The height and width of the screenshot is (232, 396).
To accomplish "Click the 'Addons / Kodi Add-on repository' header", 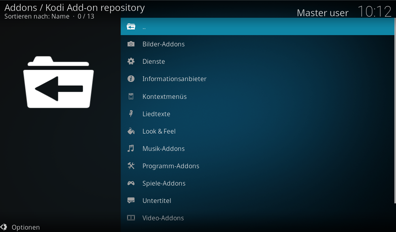I will (75, 8).
